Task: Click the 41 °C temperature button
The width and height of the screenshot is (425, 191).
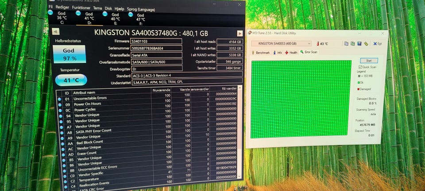Action: click(71, 80)
